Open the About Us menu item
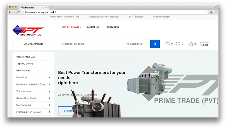 pos(93,27)
